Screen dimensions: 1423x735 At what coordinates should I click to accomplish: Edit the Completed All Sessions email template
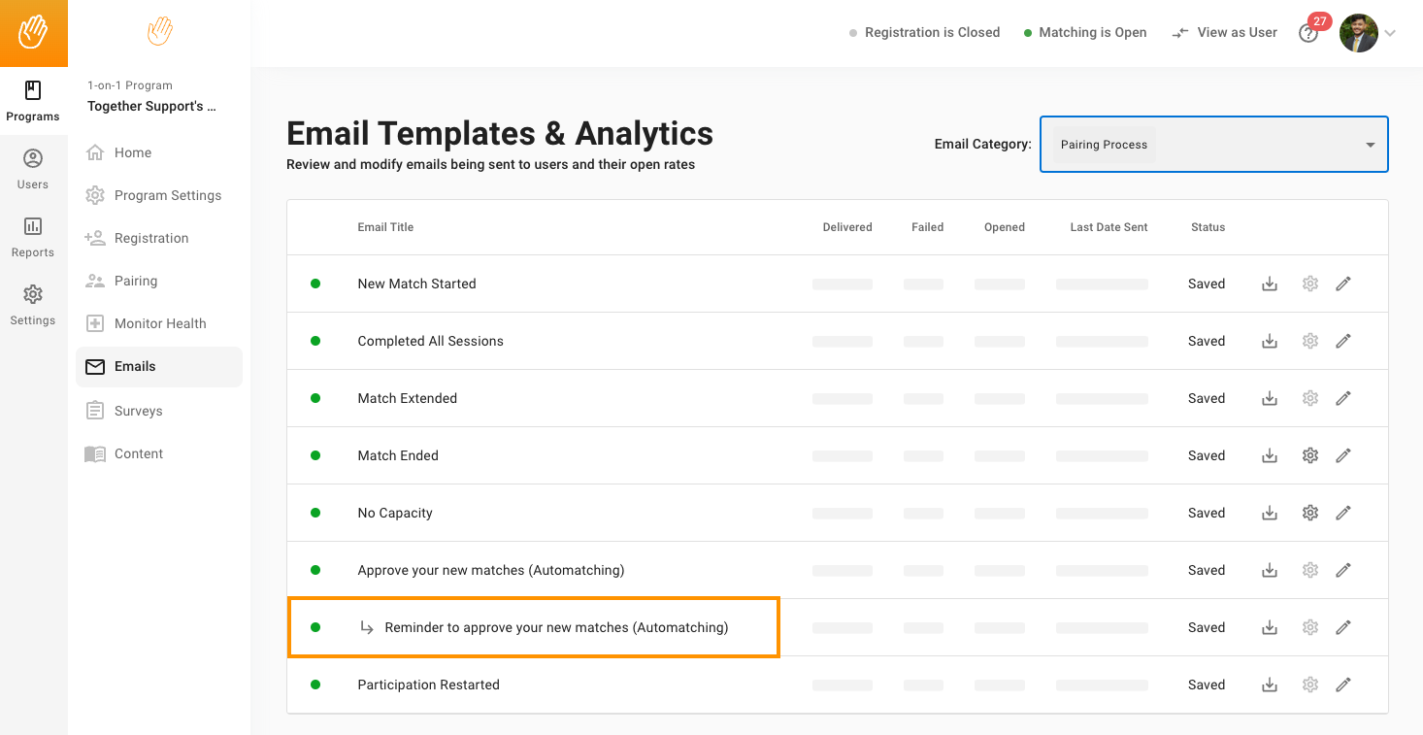(x=1343, y=341)
